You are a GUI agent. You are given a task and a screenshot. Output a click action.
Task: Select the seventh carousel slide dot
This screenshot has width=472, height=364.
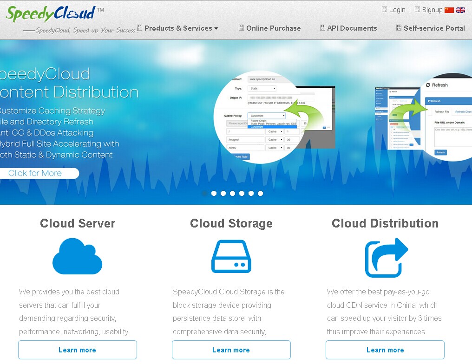click(260, 194)
